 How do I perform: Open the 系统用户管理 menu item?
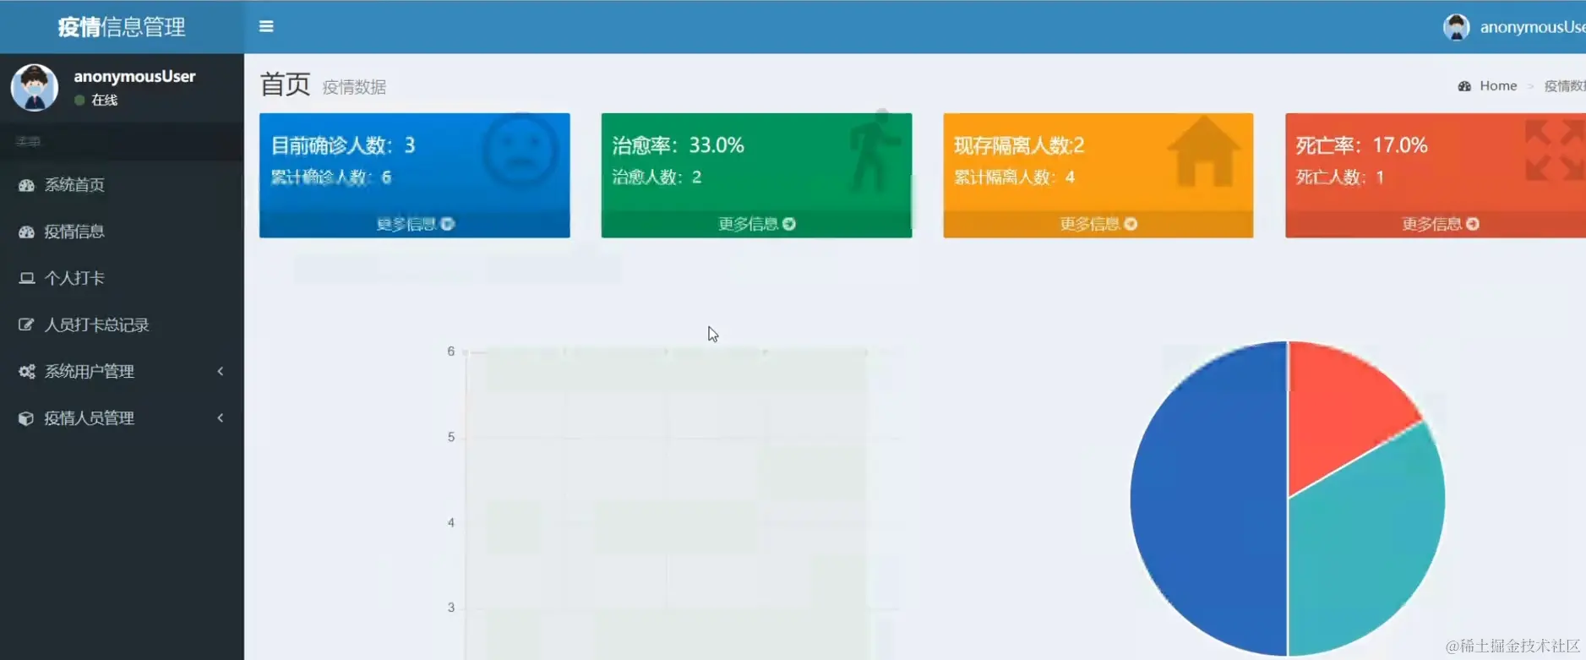(122, 371)
